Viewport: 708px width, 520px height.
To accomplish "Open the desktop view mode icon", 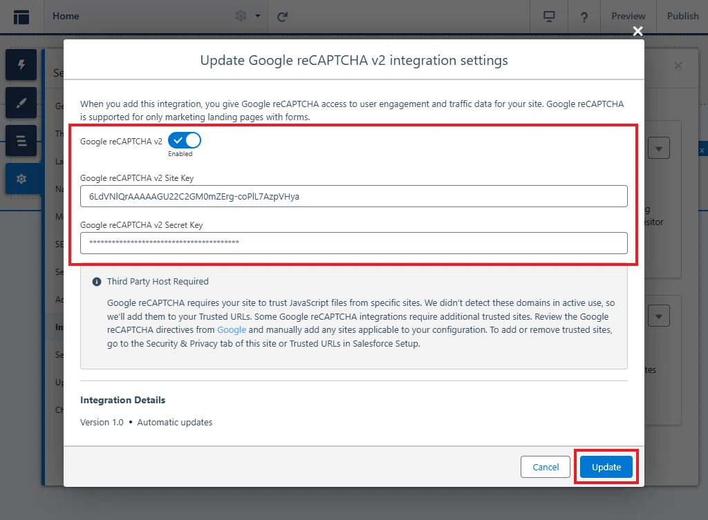I will pos(549,17).
